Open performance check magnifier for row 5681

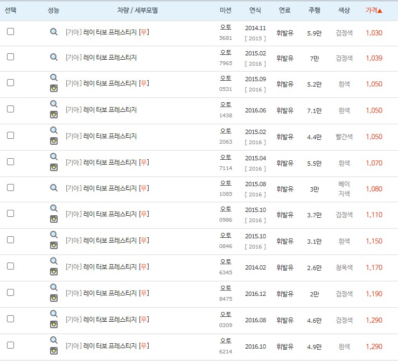click(53, 32)
